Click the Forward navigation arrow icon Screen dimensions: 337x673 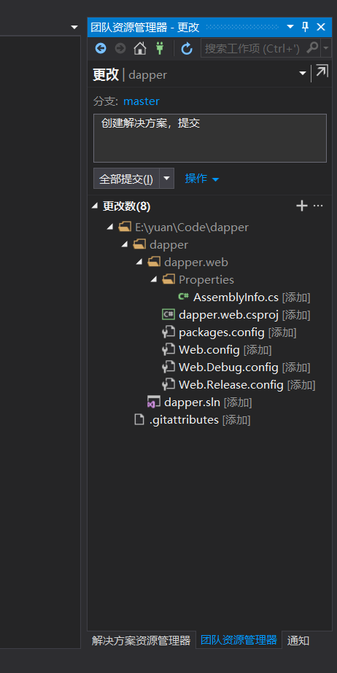coord(120,49)
